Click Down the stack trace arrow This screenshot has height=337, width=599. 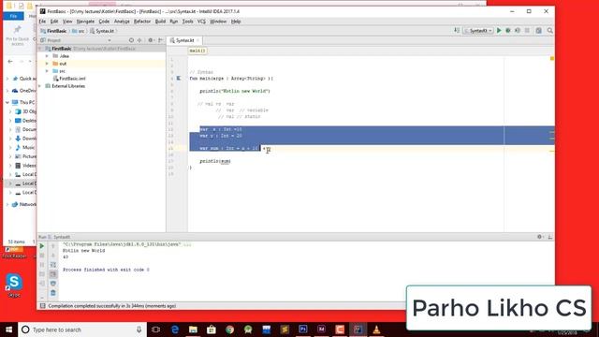coord(53,256)
